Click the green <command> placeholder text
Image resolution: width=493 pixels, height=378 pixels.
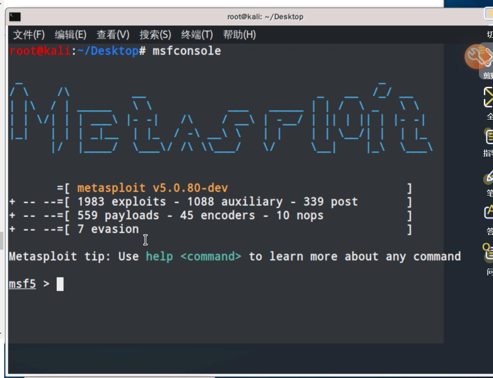point(211,257)
